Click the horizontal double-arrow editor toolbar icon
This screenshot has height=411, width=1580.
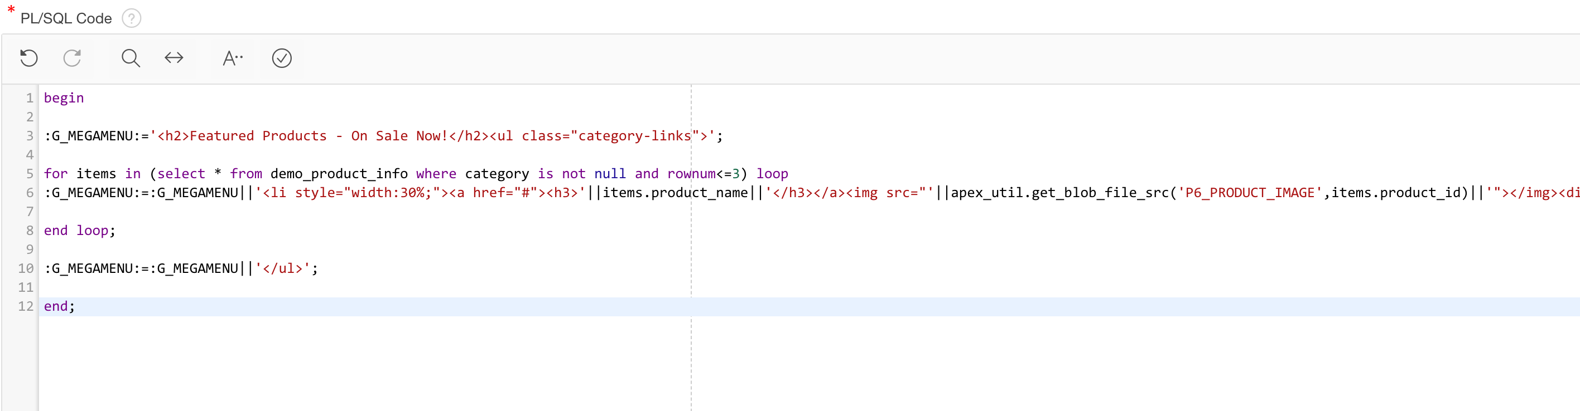[174, 58]
